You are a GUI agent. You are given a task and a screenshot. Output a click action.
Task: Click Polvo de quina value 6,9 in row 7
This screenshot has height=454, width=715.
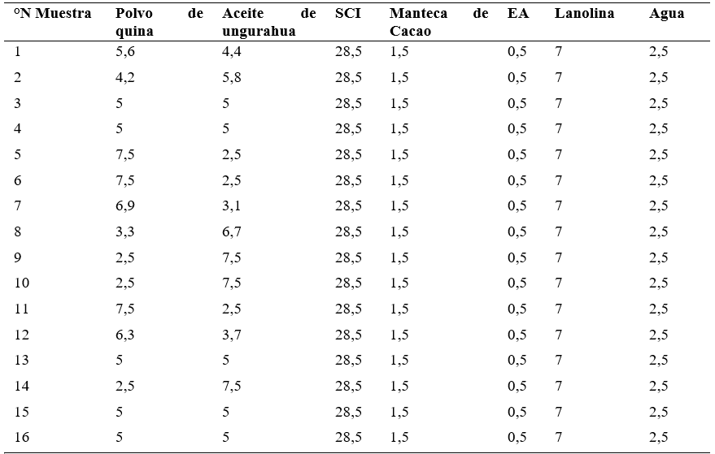click(x=125, y=205)
